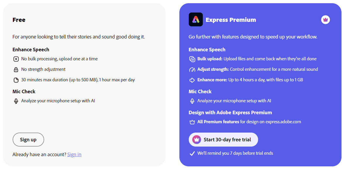Click the Design with Adobe Express Premium heading

coord(230,112)
